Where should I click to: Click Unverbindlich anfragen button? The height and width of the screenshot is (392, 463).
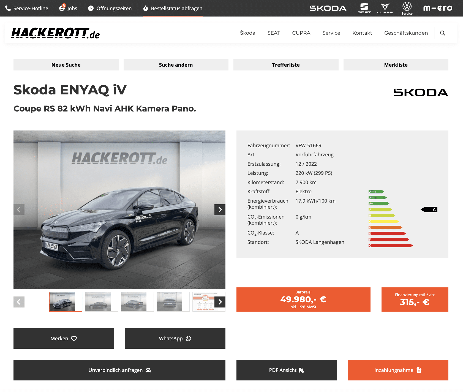pyautogui.click(x=119, y=370)
